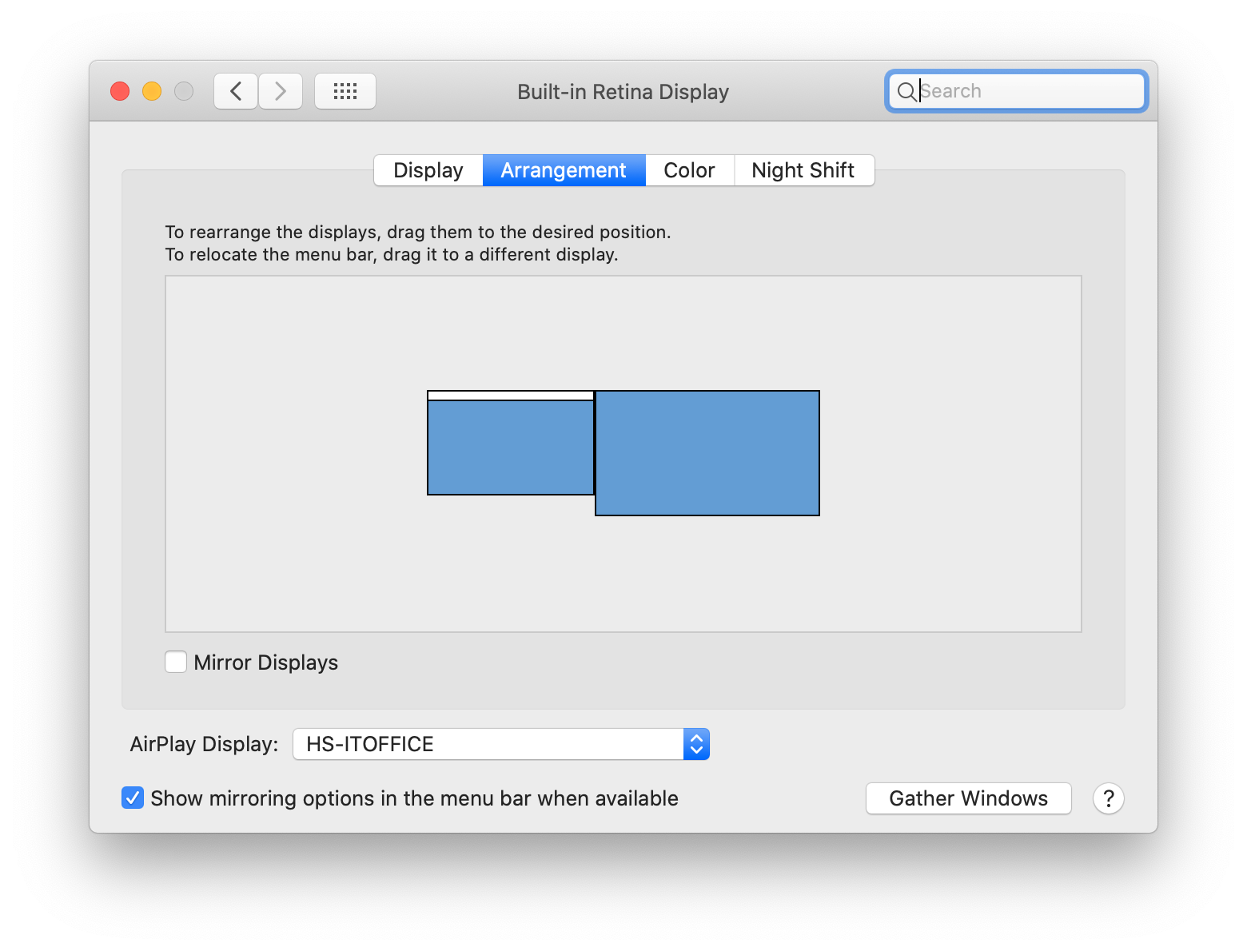1247x951 pixels.
Task: Click the Gather Windows button
Action: 968,798
